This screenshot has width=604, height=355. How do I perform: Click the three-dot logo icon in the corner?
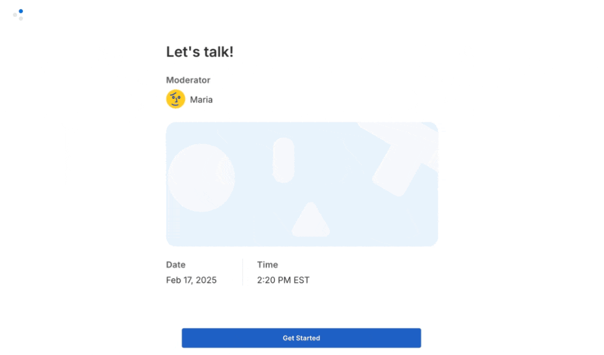pos(18,14)
